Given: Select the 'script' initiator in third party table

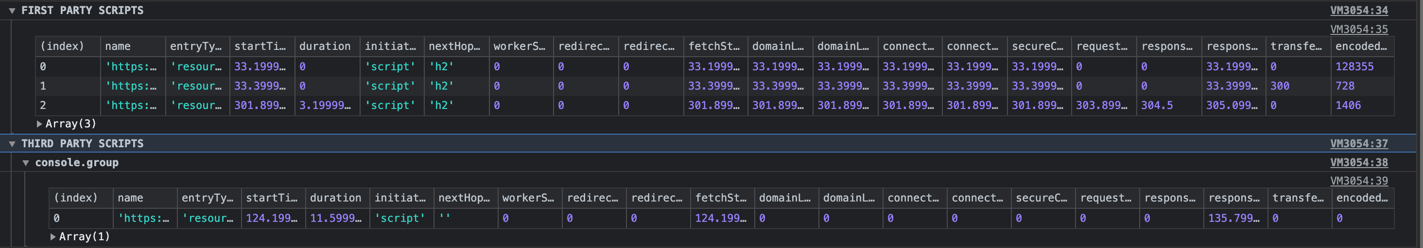Looking at the screenshot, I should (x=400, y=218).
